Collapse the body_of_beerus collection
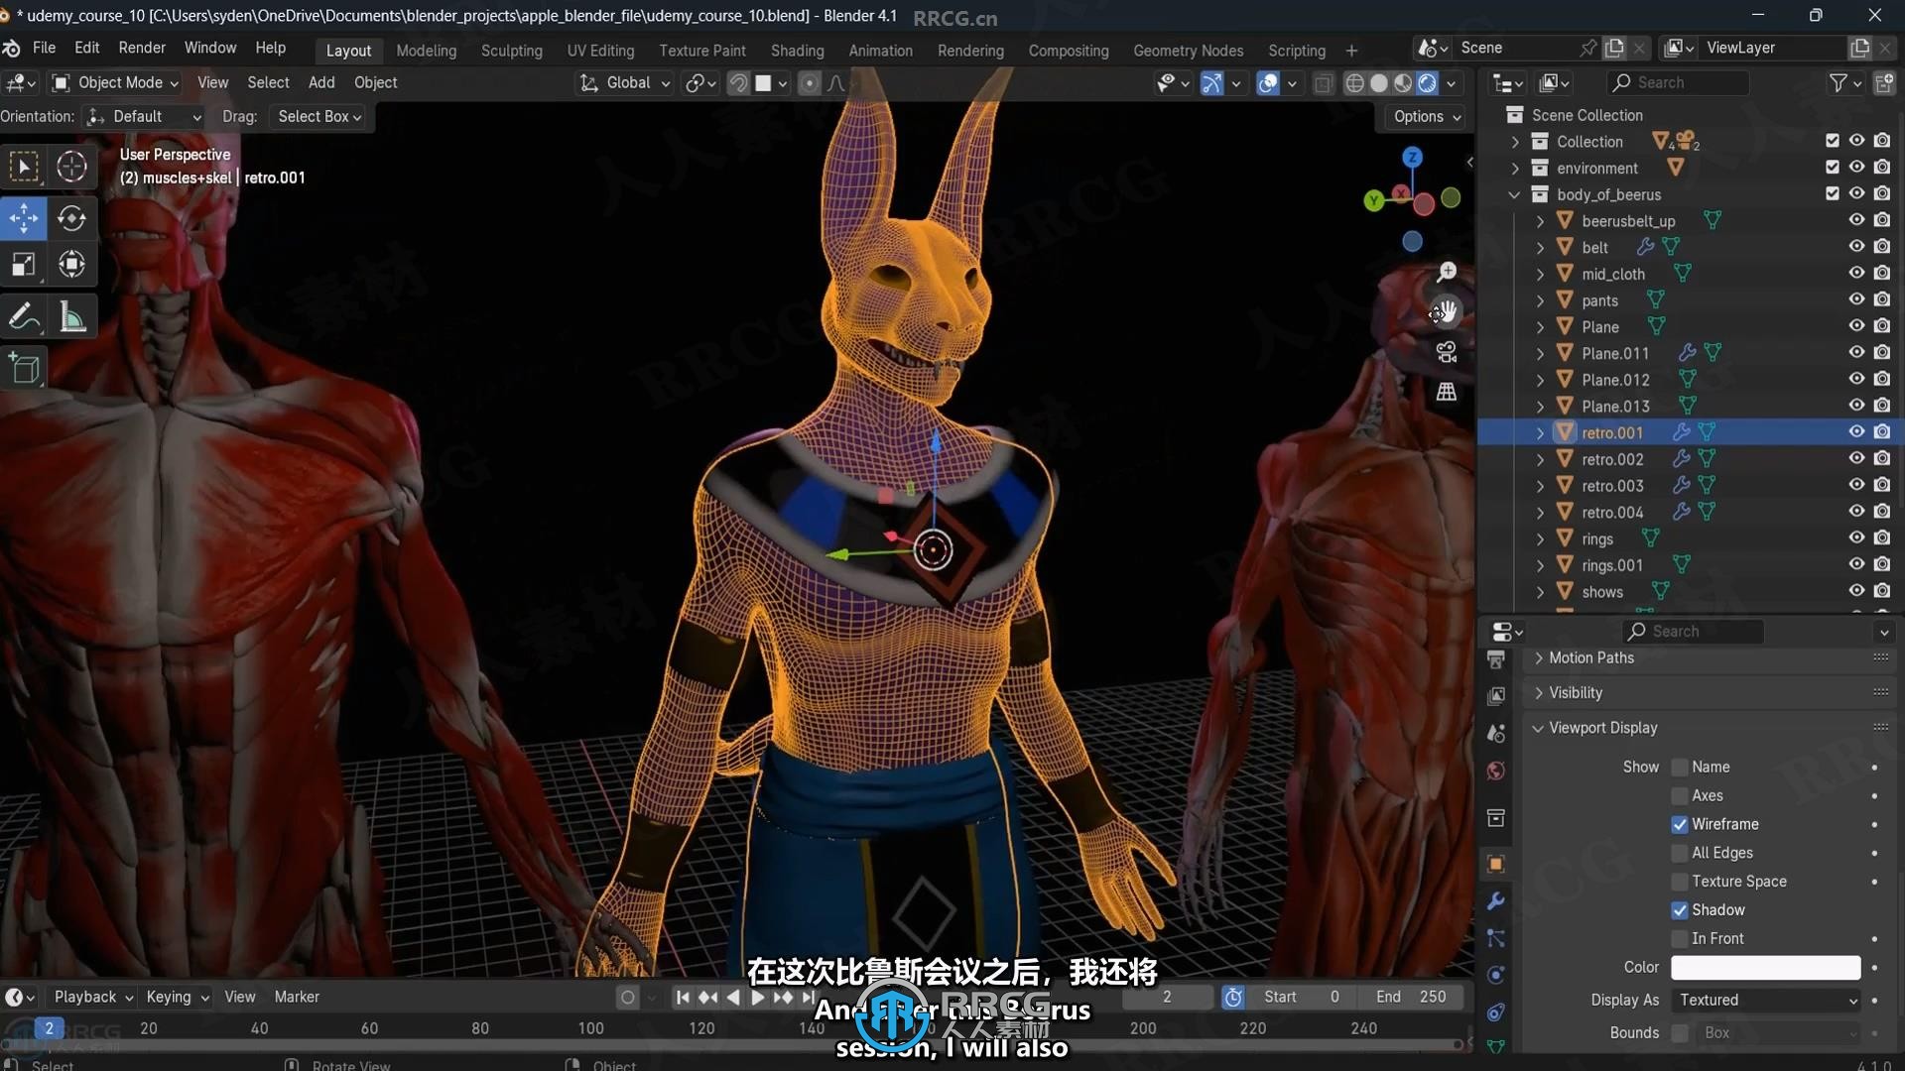The image size is (1905, 1071). click(1515, 194)
